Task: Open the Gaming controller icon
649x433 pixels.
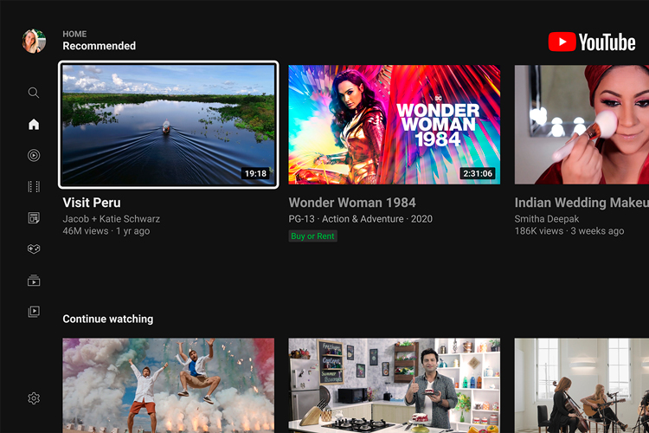Action: pos(34,249)
